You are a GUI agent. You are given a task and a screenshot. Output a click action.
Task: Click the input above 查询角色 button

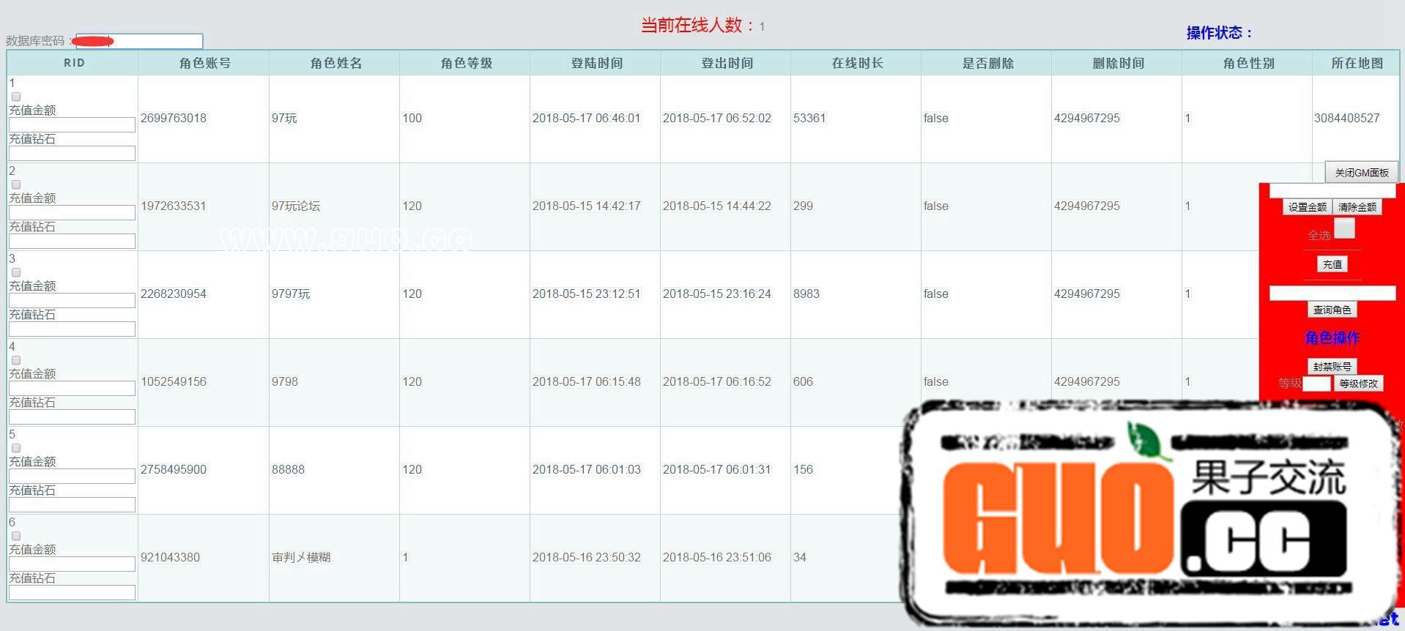pyautogui.click(x=1332, y=293)
